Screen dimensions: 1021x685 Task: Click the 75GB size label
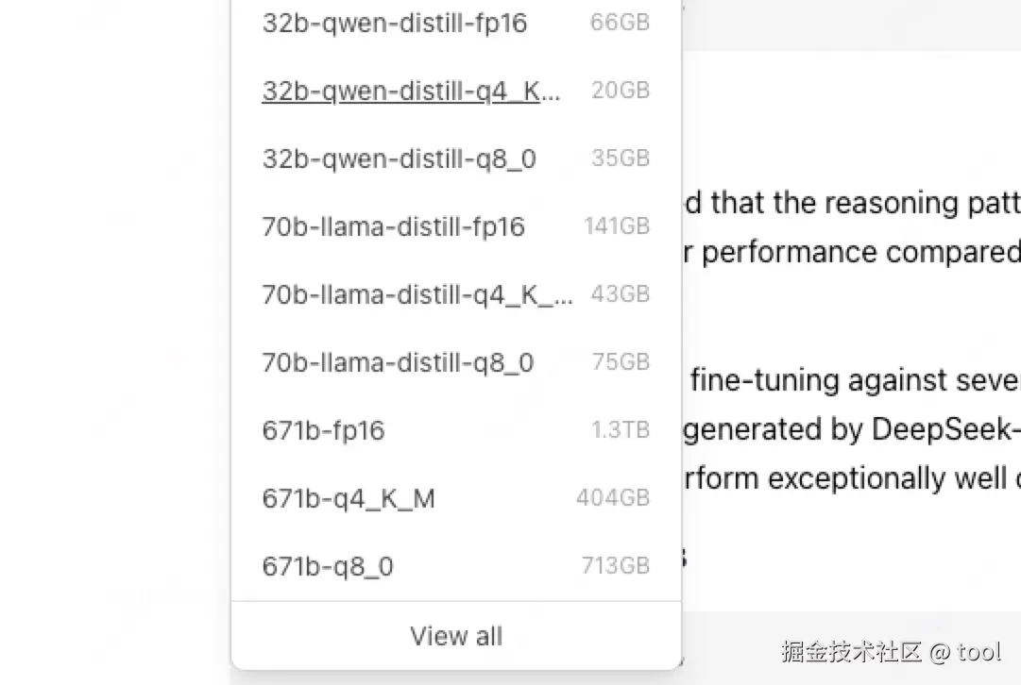[x=621, y=361]
